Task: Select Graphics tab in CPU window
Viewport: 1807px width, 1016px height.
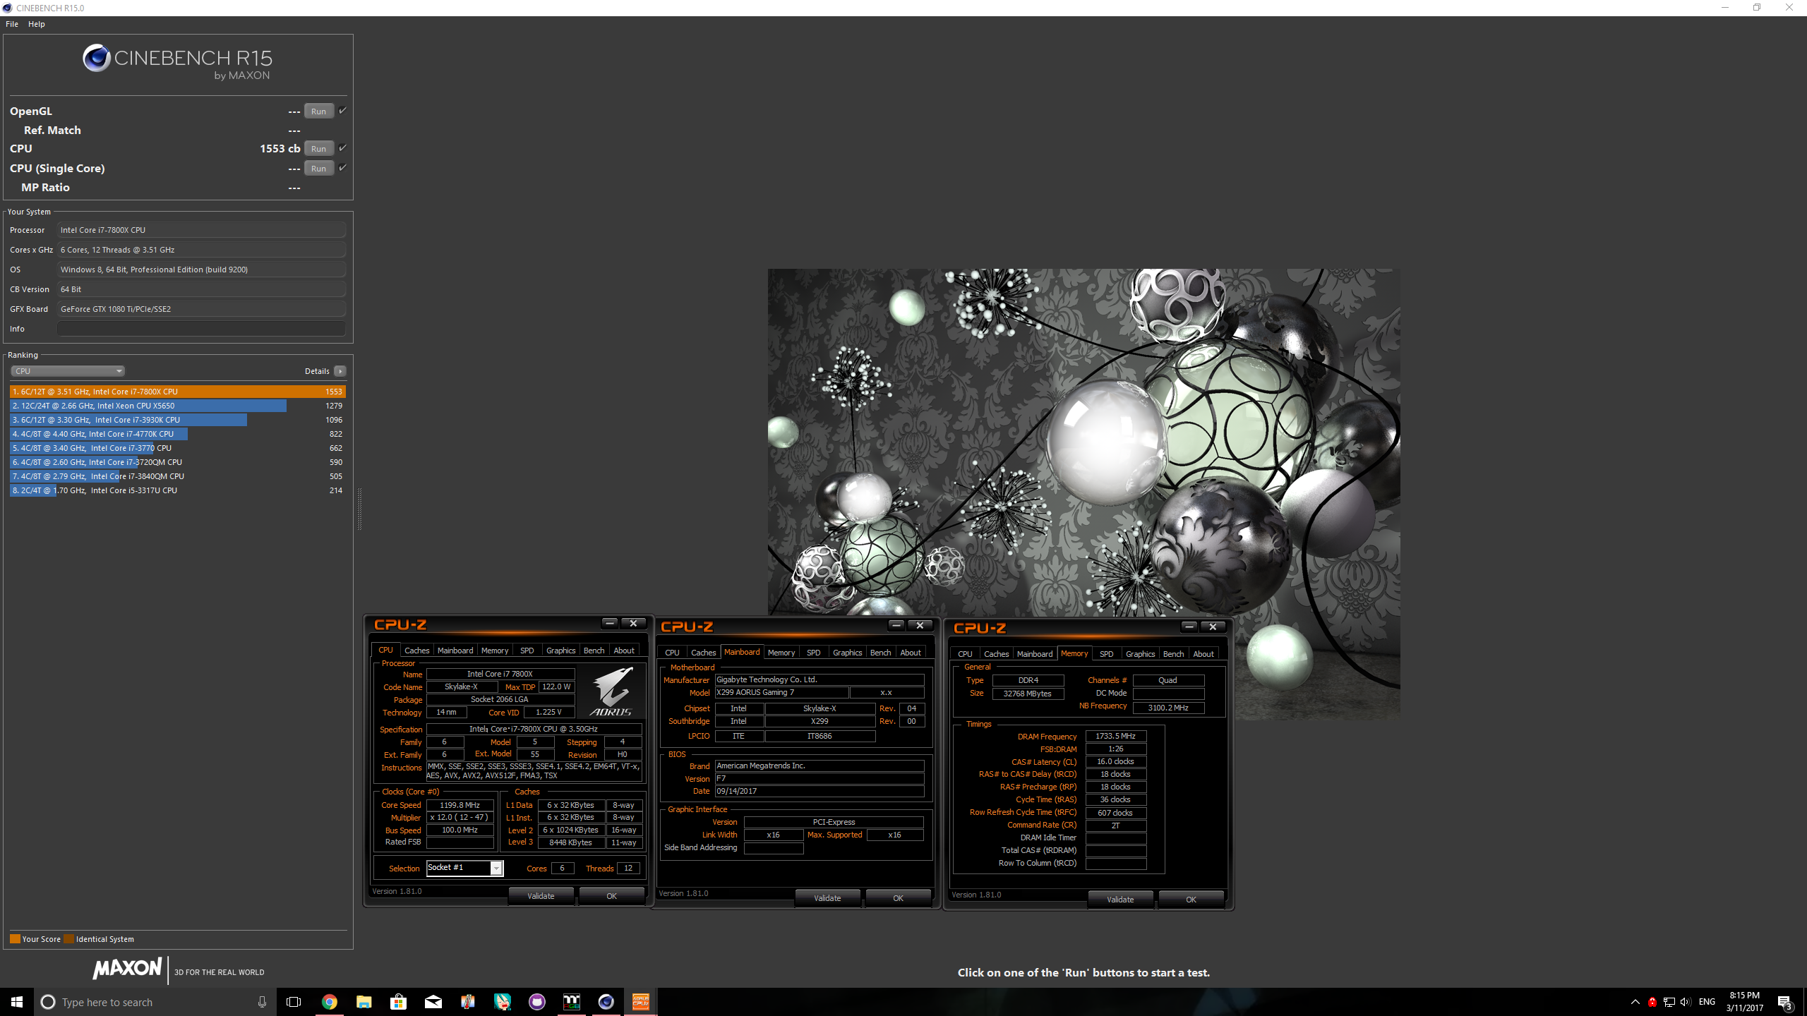Action: point(560,651)
